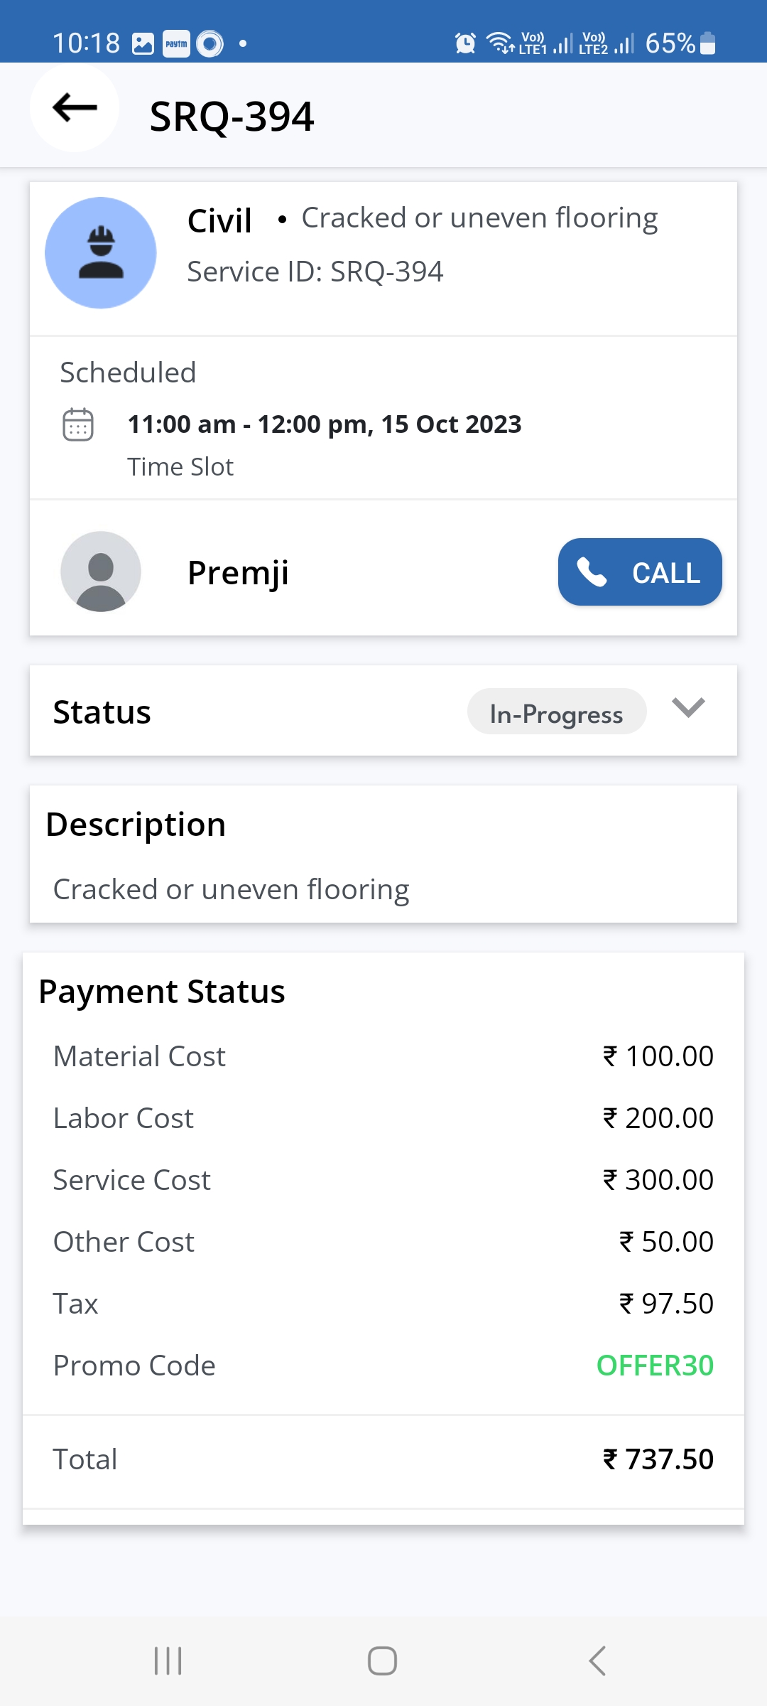Tap the Status row label

[x=102, y=712]
